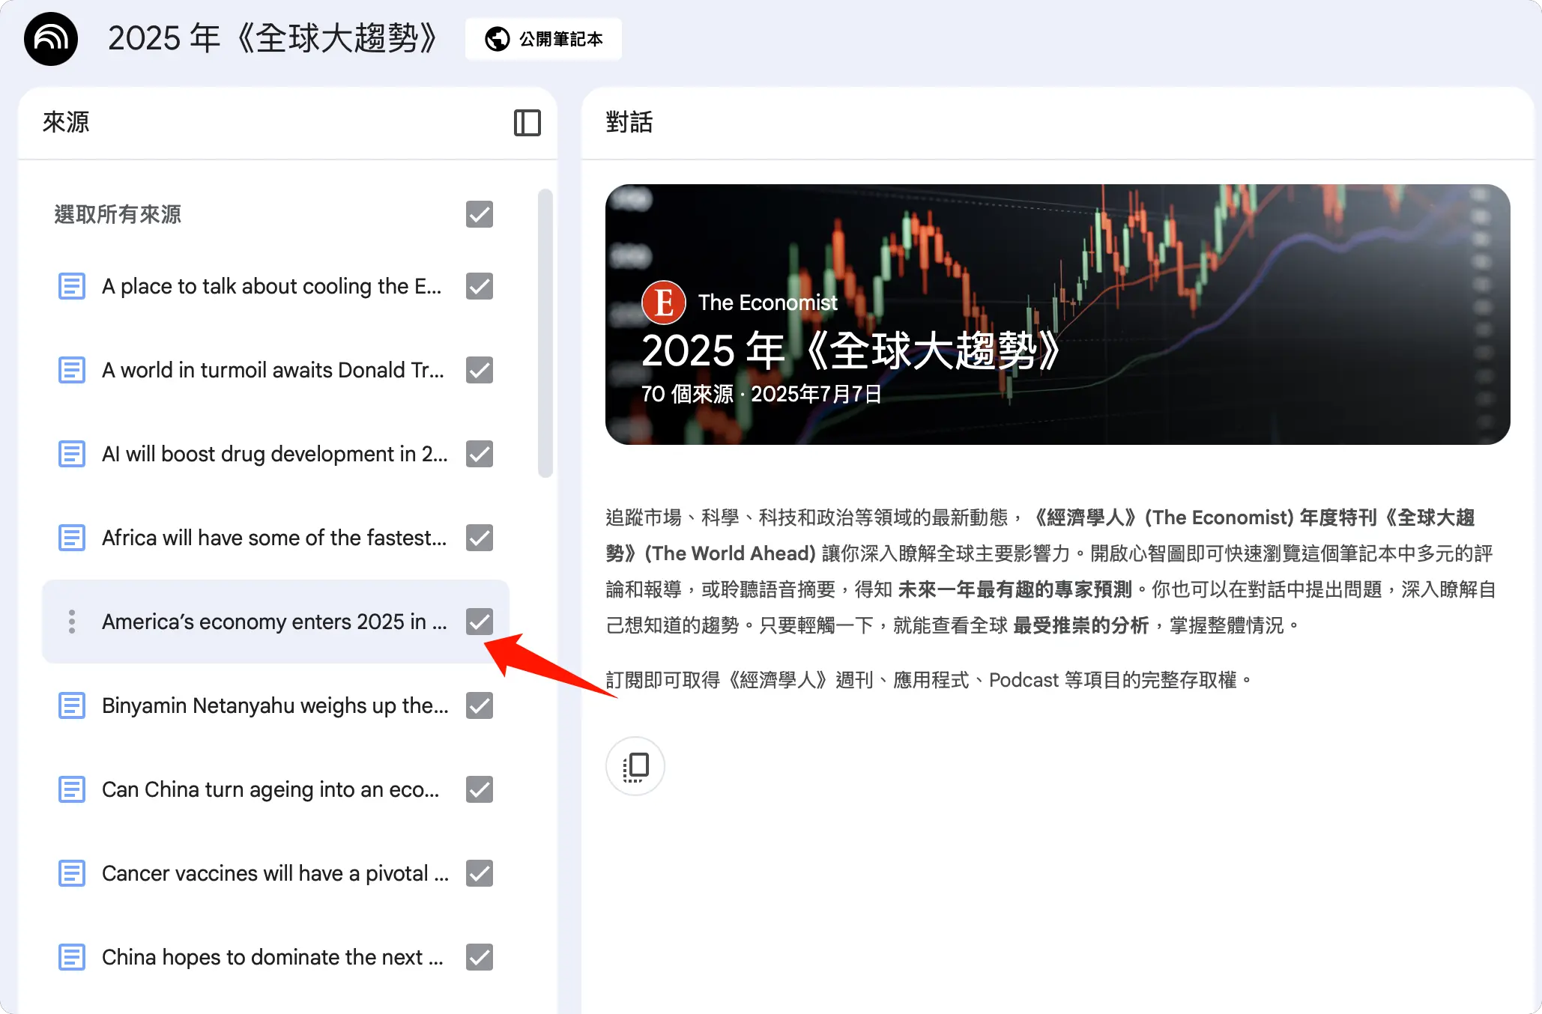Image resolution: width=1542 pixels, height=1014 pixels.
Task: Click the '公開筆記本' public notebook button
Action: tap(543, 39)
